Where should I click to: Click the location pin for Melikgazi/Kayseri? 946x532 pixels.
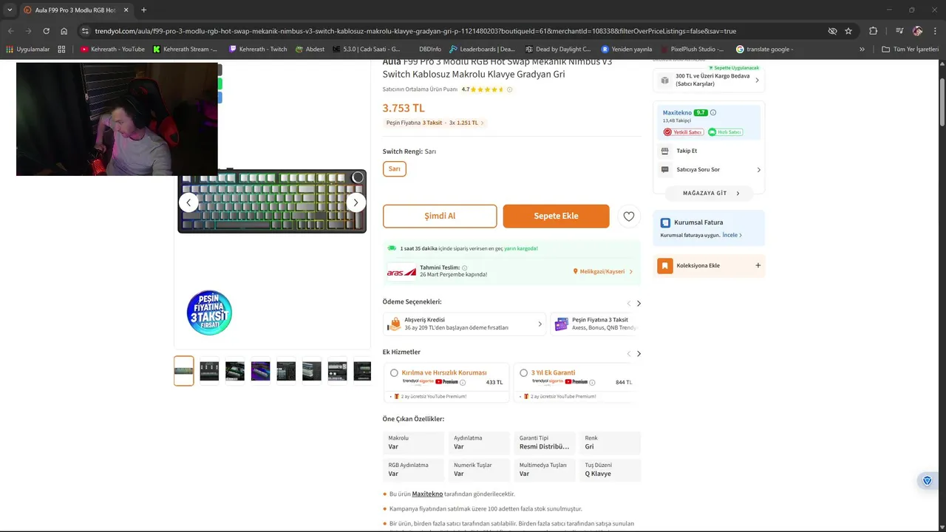point(575,271)
